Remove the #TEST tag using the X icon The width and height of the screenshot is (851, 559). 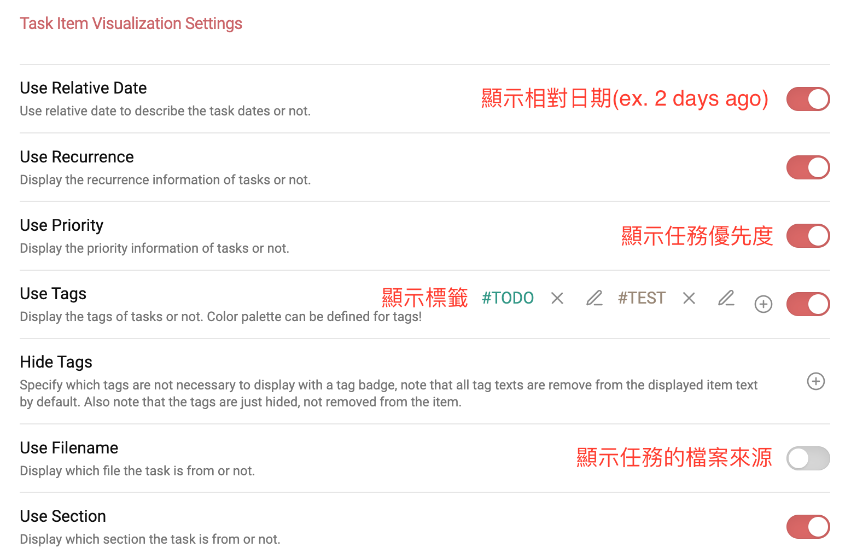point(689,298)
